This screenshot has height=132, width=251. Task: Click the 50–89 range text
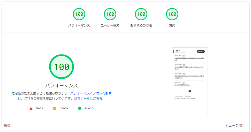pos(64,108)
